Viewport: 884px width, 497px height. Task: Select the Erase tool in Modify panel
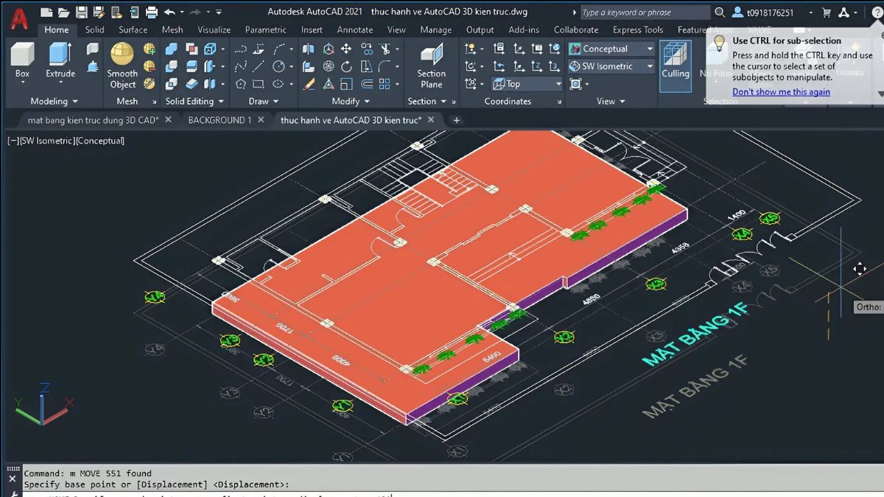point(308,84)
